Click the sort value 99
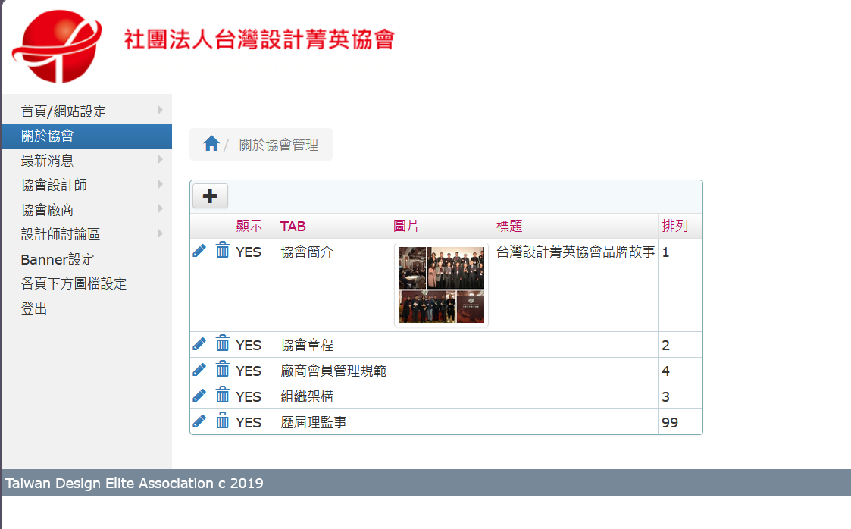 (670, 423)
